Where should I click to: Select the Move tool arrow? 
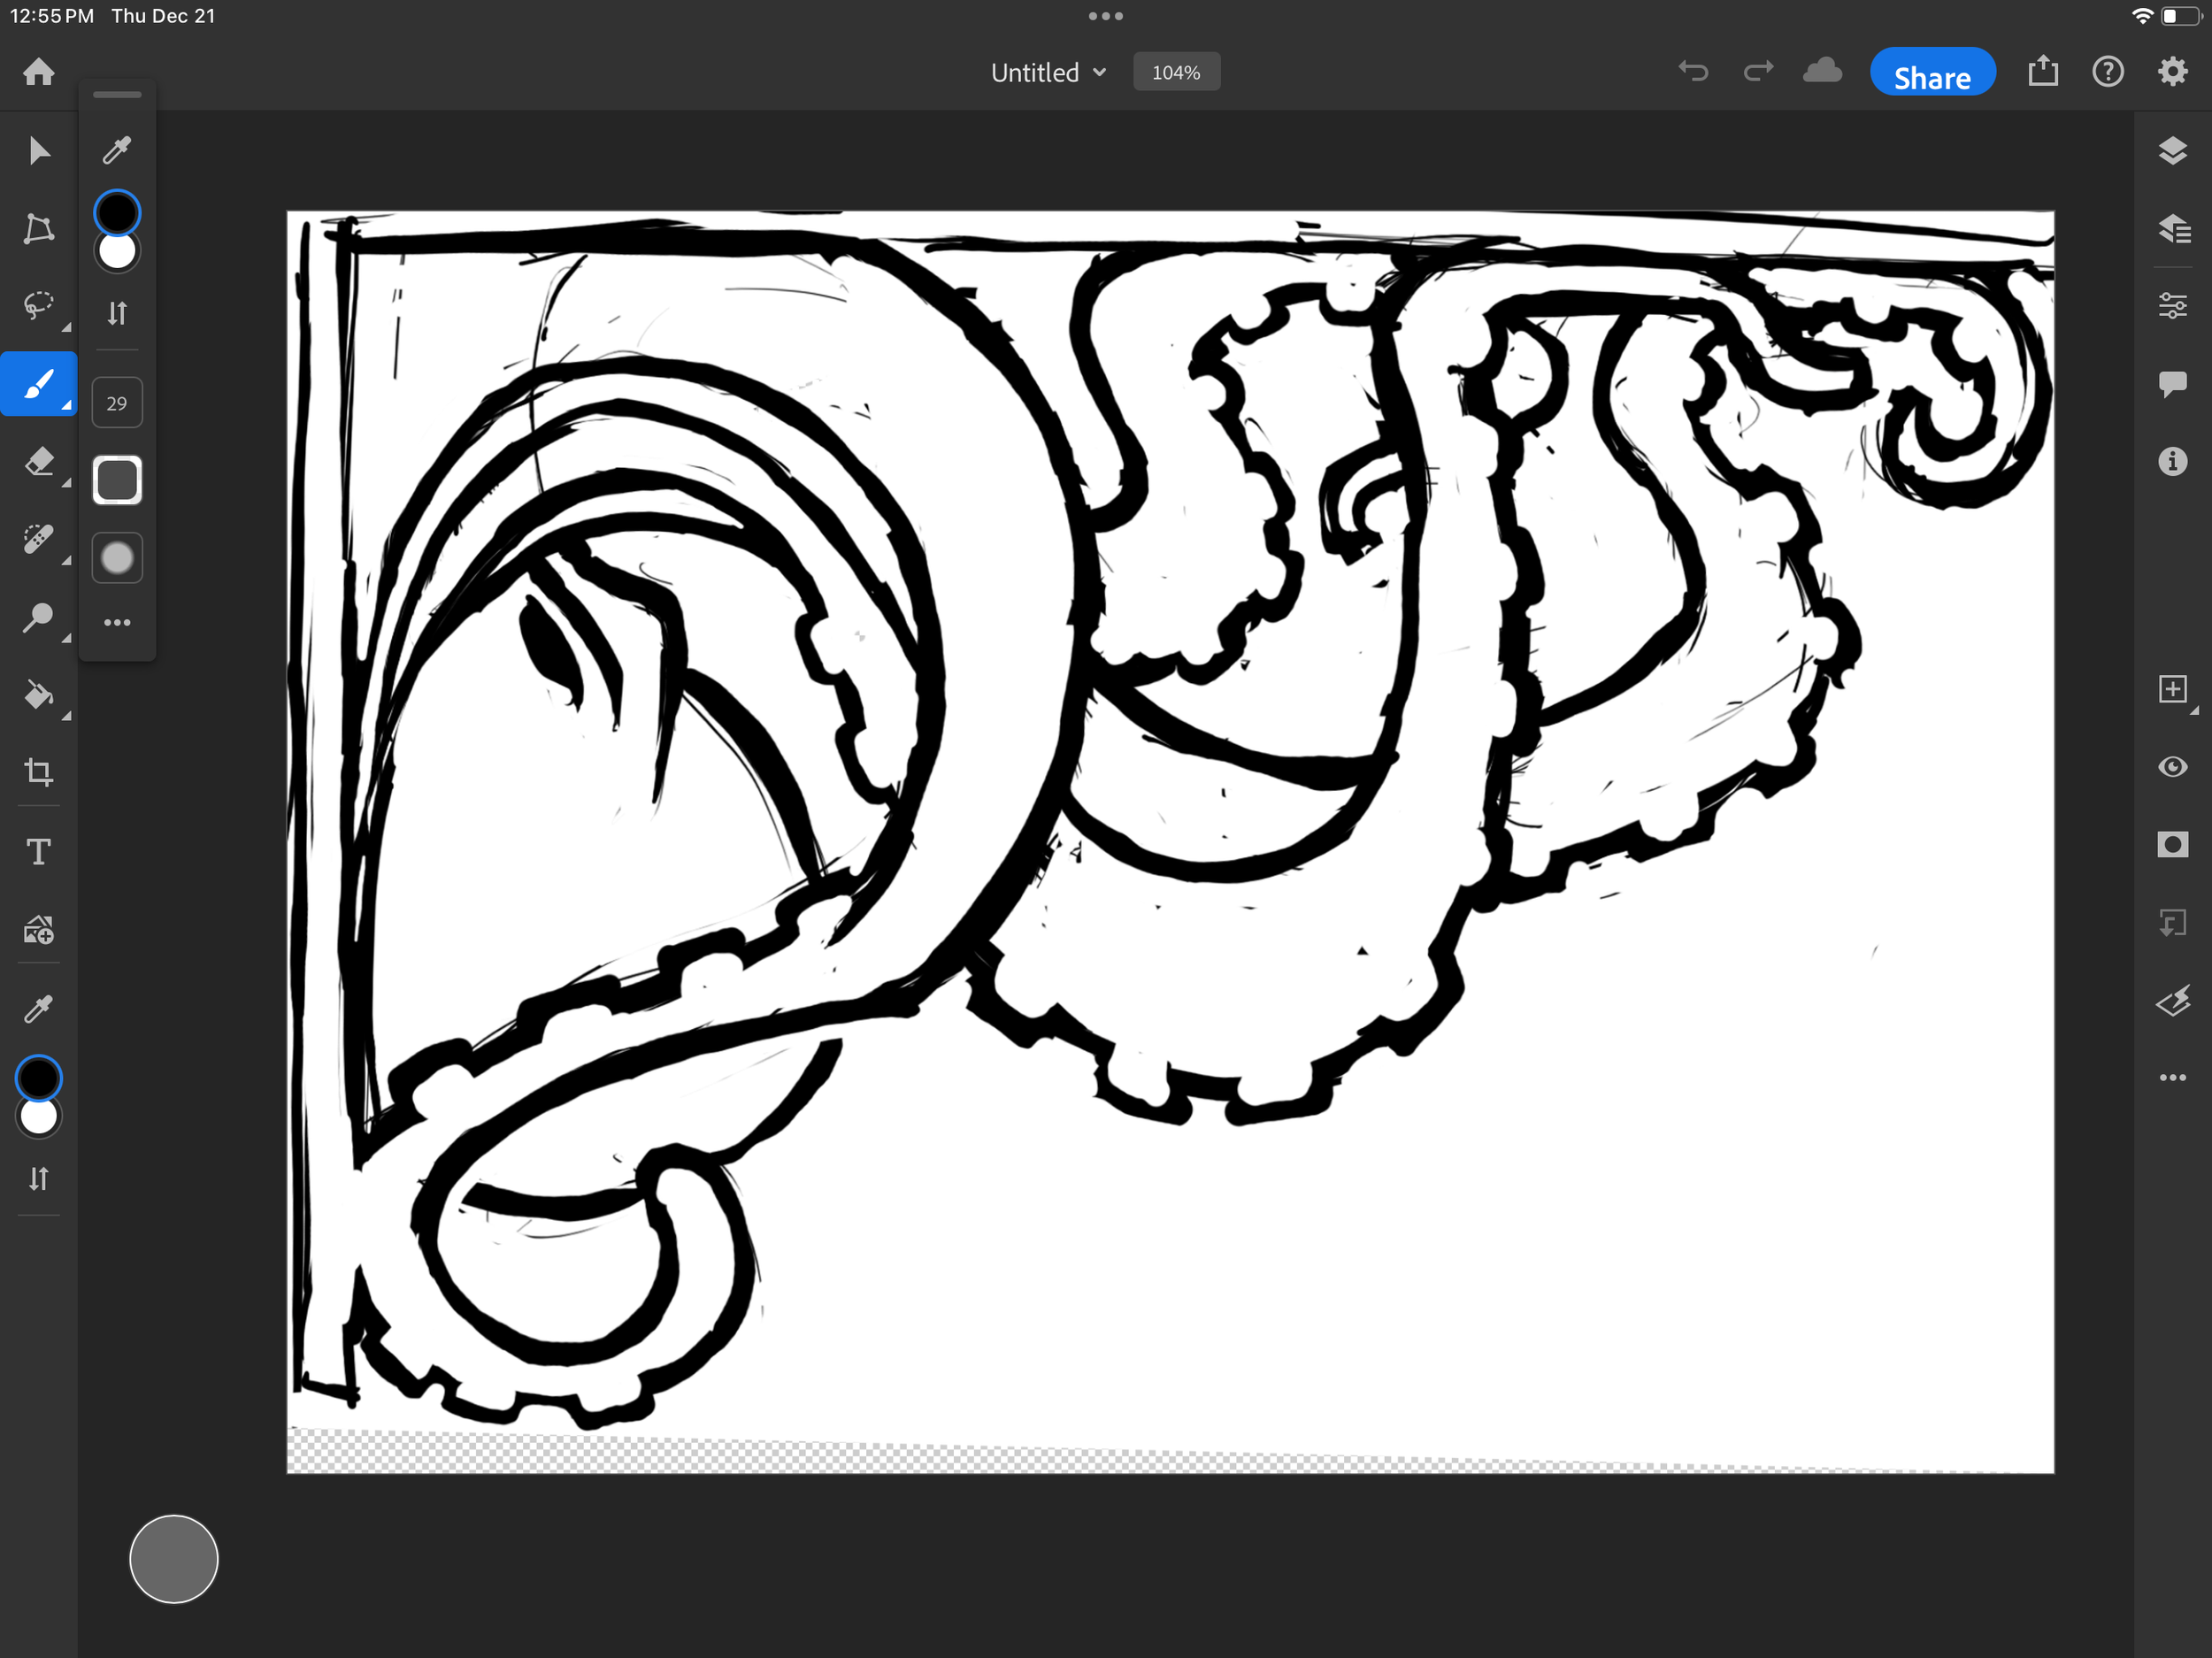click(x=38, y=151)
